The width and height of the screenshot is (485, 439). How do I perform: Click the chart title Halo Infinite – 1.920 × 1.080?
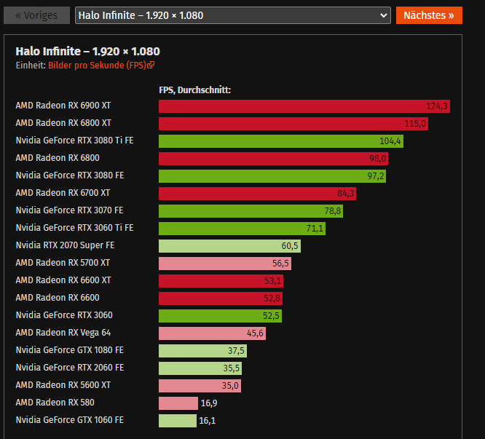point(88,51)
